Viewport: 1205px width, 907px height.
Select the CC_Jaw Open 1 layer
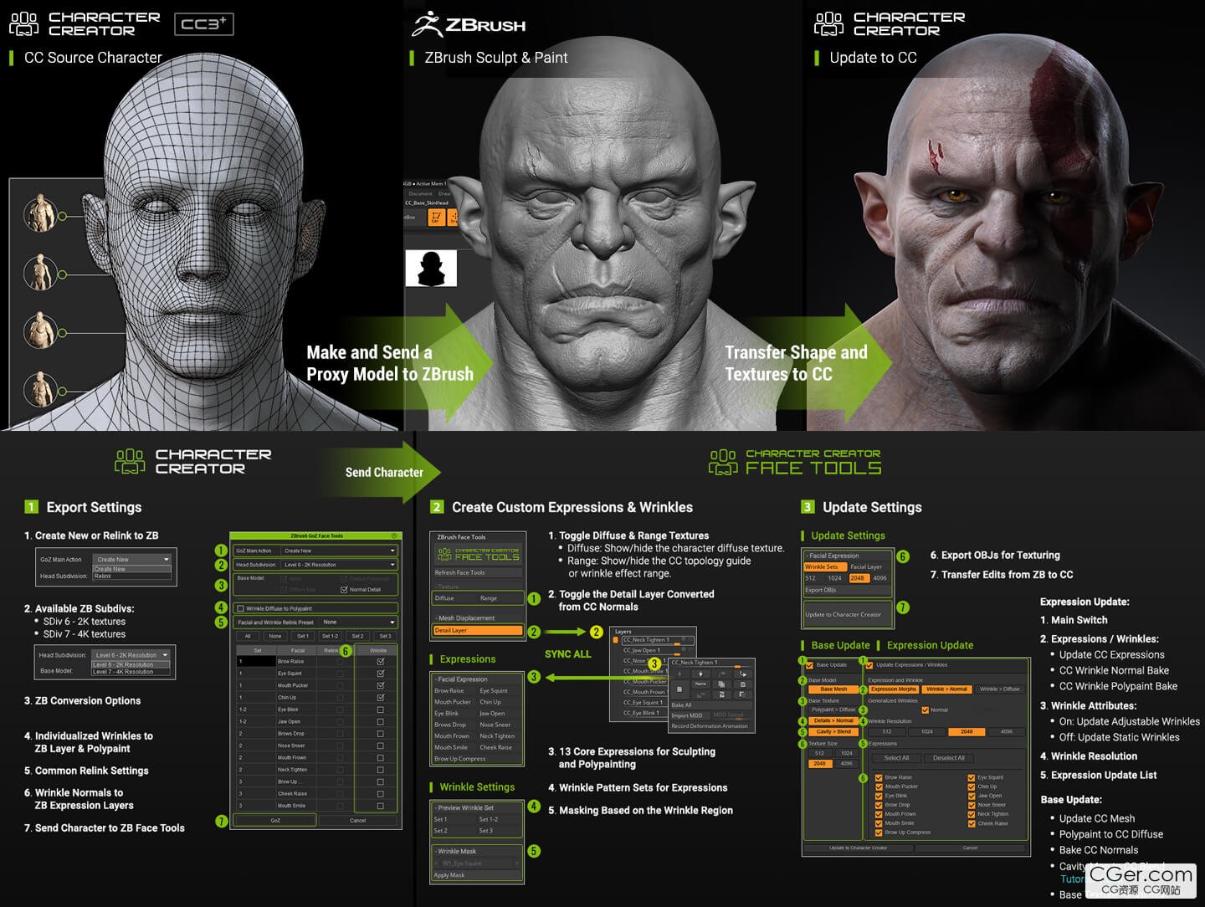642,650
